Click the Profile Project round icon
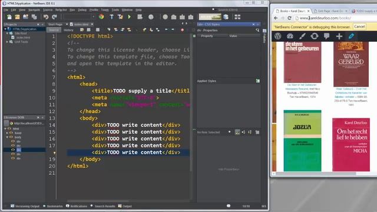This screenshot has width=377, height=212. 151,17
